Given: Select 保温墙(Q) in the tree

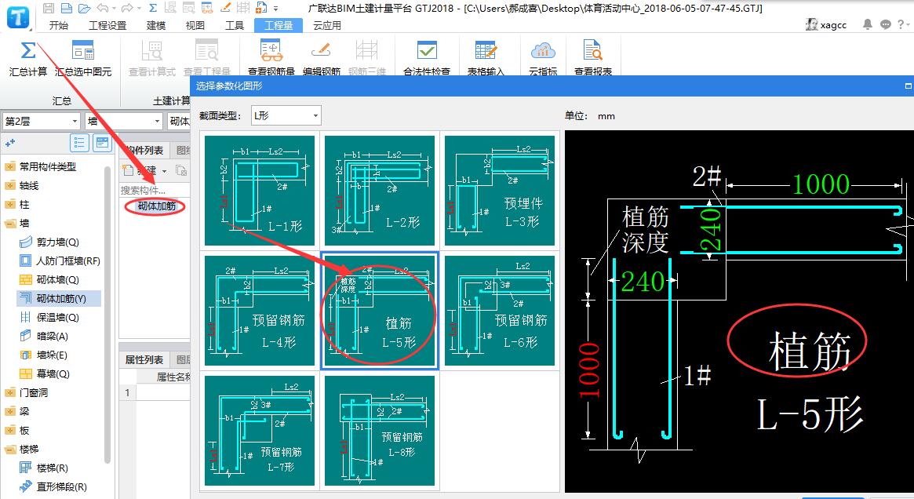Looking at the screenshot, I should 57,317.
